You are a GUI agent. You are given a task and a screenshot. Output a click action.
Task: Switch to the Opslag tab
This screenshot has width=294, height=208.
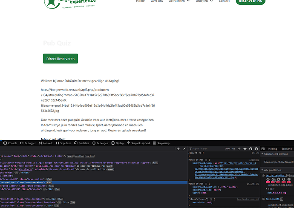click(118, 143)
